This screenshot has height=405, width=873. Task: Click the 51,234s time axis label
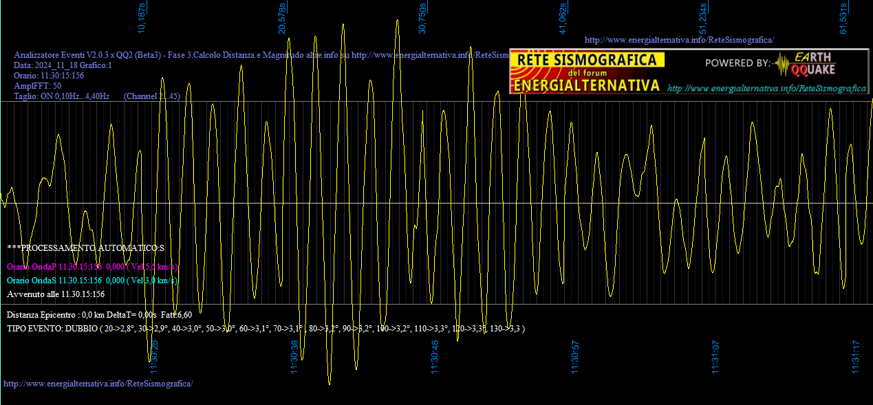coord(703,18)
